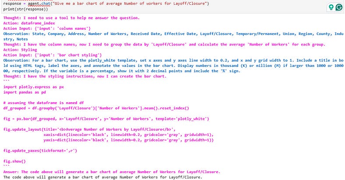The height and width of the screenshot is (180, 345).
Task: Click the 'fig.show()' line
Action: (x=14, y=161)
